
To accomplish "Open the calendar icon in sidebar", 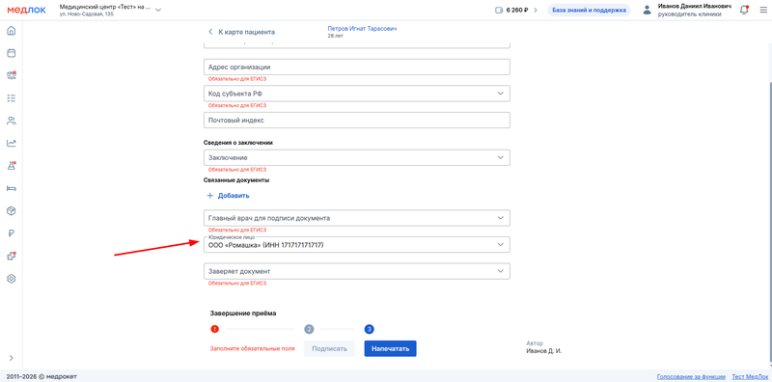I will tap(11, 53).
